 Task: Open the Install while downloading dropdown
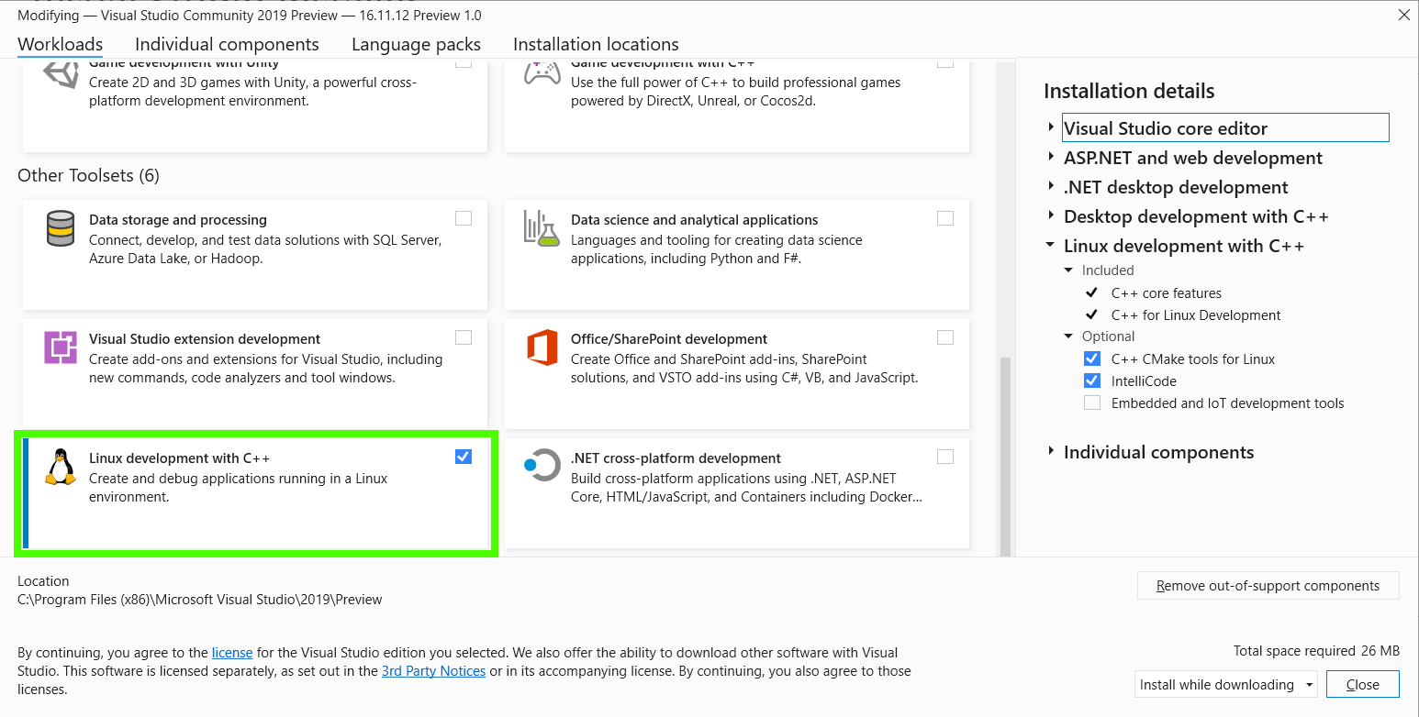coord(1226,685)
